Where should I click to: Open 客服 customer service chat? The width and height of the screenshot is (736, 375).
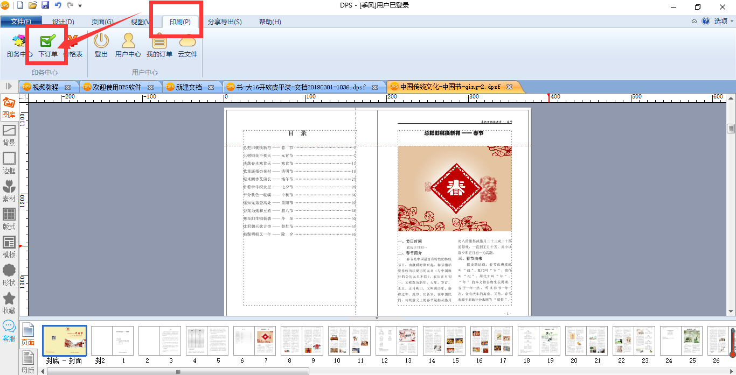9,331
